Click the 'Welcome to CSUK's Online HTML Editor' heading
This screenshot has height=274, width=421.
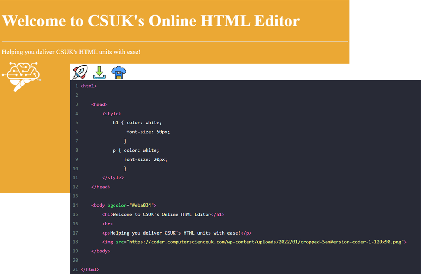pos(151,21)
